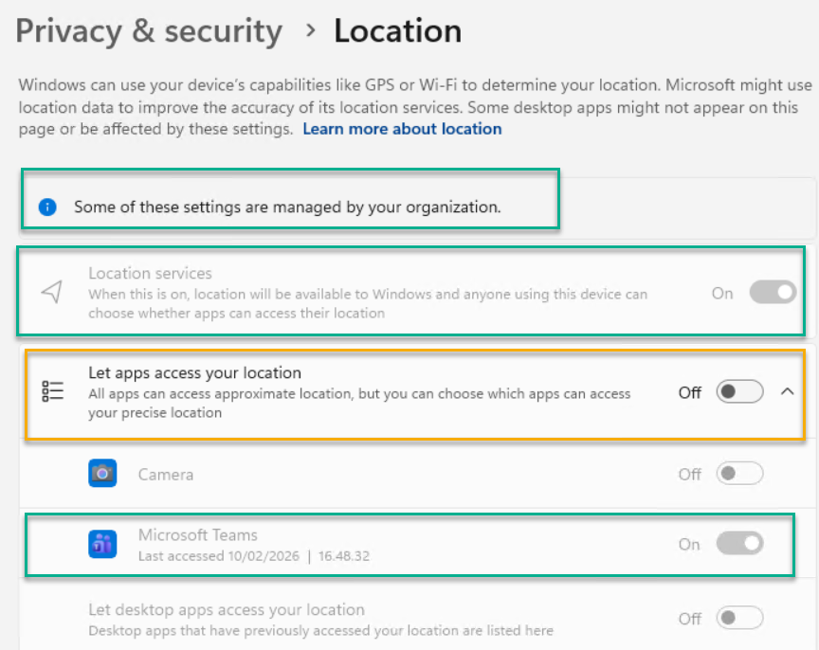The width and height of the screenshot is (819, 650).
Task: Open the Learn more about location link
Action: [402, 129]
